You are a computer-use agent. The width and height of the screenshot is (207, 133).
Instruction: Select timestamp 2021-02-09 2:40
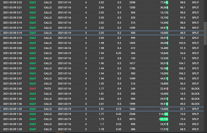pos(13,89)
